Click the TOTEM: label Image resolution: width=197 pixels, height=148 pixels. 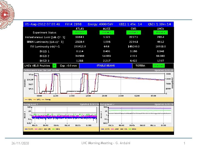point(140,66)
